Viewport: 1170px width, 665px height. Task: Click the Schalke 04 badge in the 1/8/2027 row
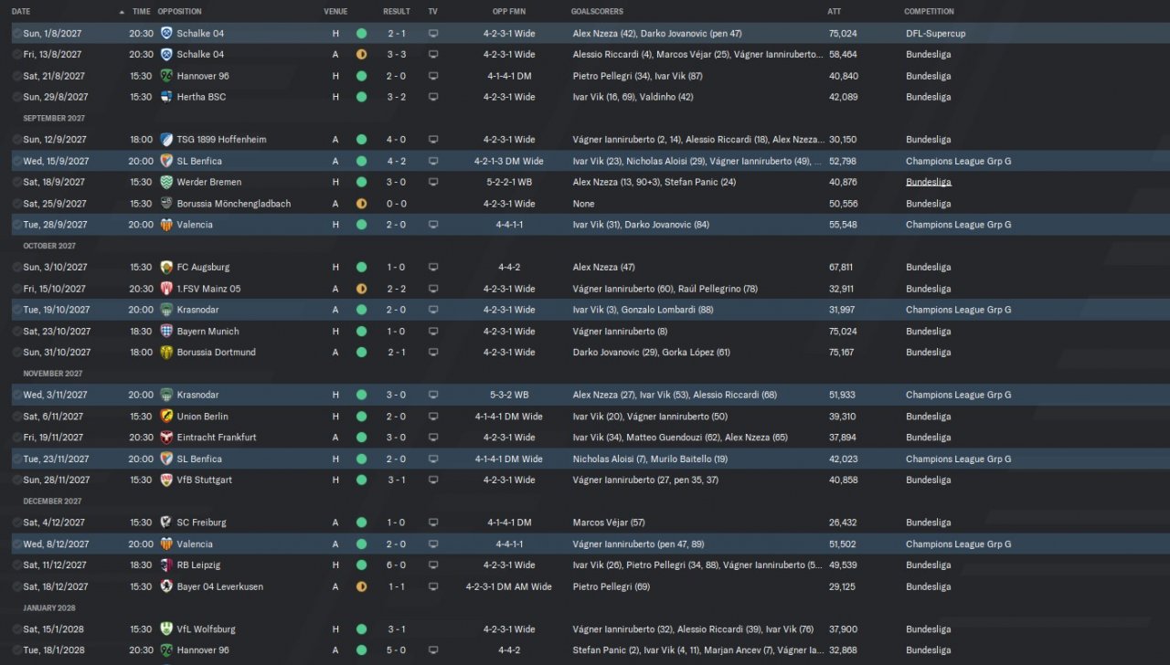coord(166,33)
